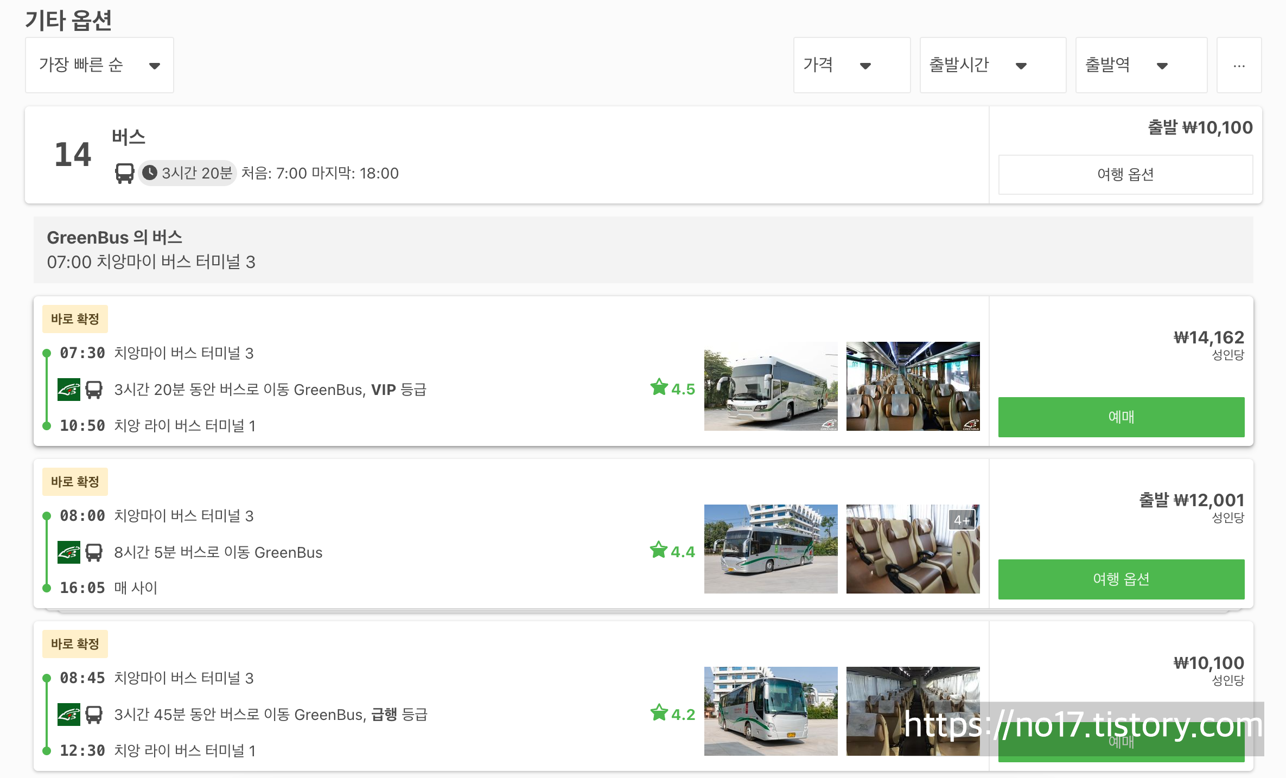The height and width of the screenshot is (778, 1286).
Task: Open the 4+ seat photos thumbnail
Action: coord(913,549)
